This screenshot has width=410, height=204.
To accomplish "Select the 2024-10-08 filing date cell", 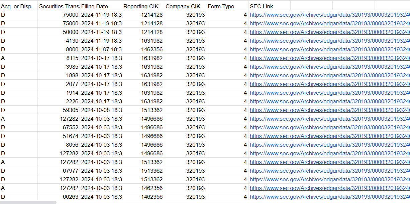I will pos(101,110).
